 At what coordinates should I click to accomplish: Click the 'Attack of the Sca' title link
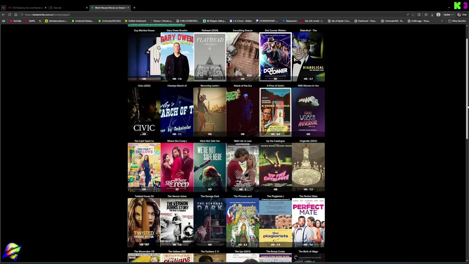pyautogui.click(x=243, y=86)
